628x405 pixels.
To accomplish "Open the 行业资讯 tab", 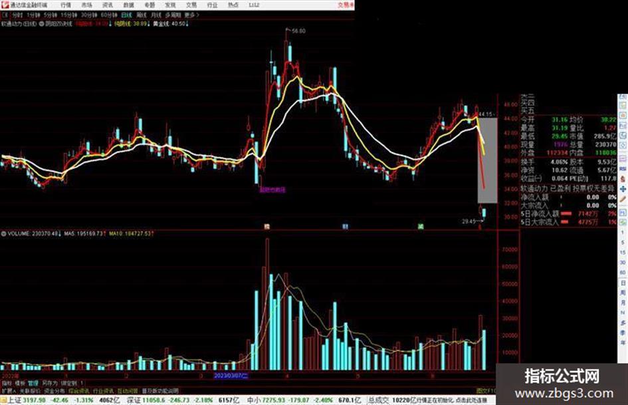I will click(103, 390).
